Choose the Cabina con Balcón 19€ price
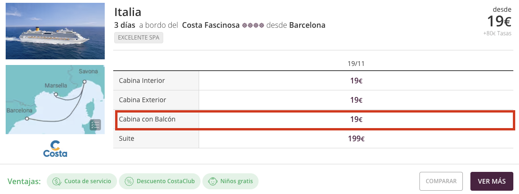This screenshot has height=194, width=519. tap(356, 120)
